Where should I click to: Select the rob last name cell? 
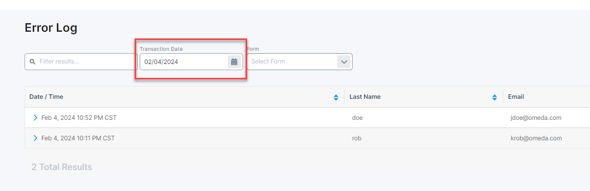point(357,138)
